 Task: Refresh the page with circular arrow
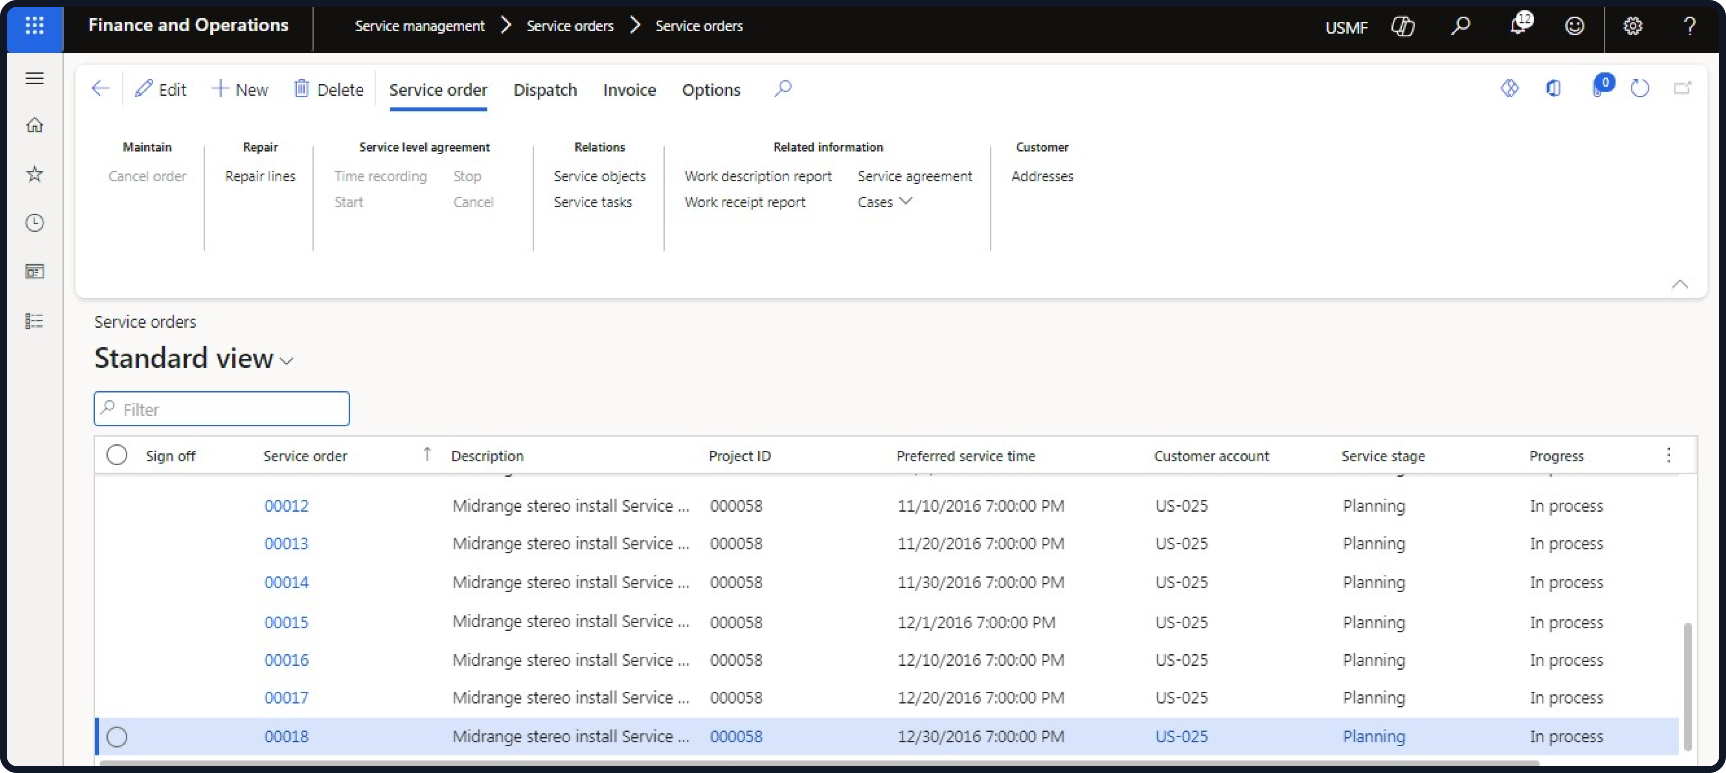[1639, 88]
